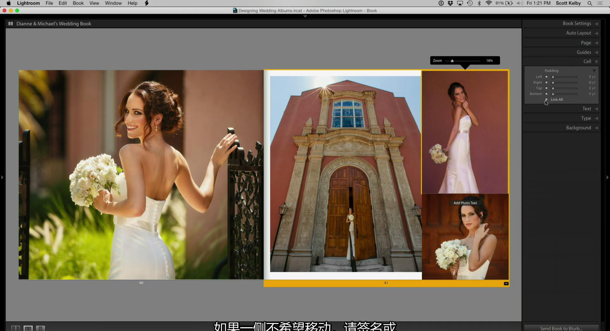Image resolution: width=610 pixels, height=331 pixels.
Task: Open page 41 layout picker arrow
Action: click(506, 284)
